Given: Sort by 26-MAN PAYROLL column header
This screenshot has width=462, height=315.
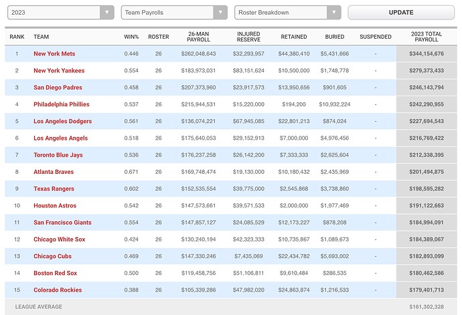Looking at the screenshot, I should point(199,37).
